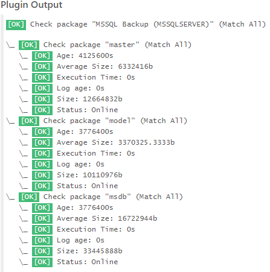This screenshot has width=270, height=272.
Task: Click the OK badge beside "msdb" package
Action: pyautogui.click(x=29, y=197)
